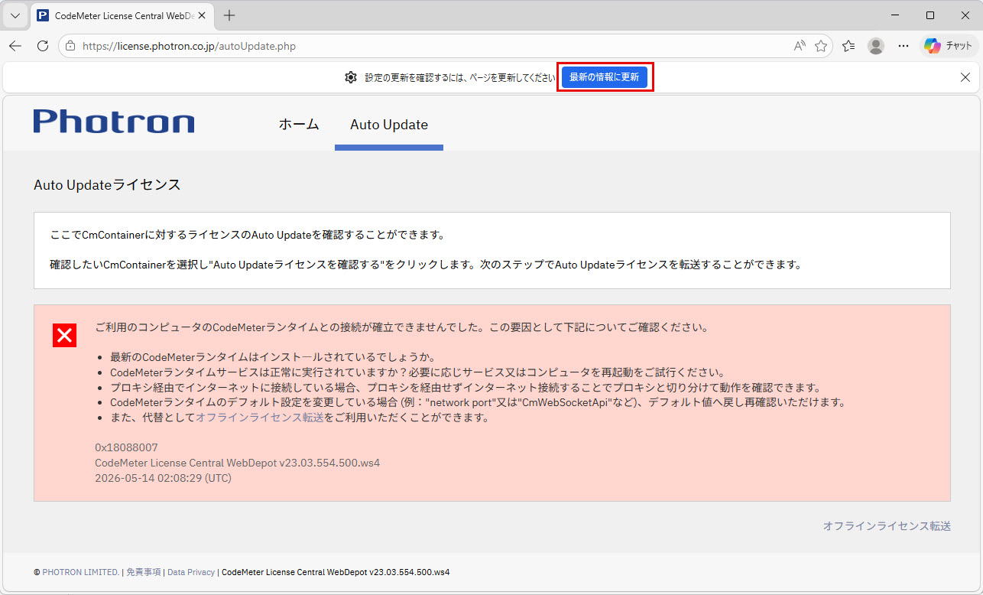Click the 2026-05-14 02:08:29 (UTC) timestamp

163,478
